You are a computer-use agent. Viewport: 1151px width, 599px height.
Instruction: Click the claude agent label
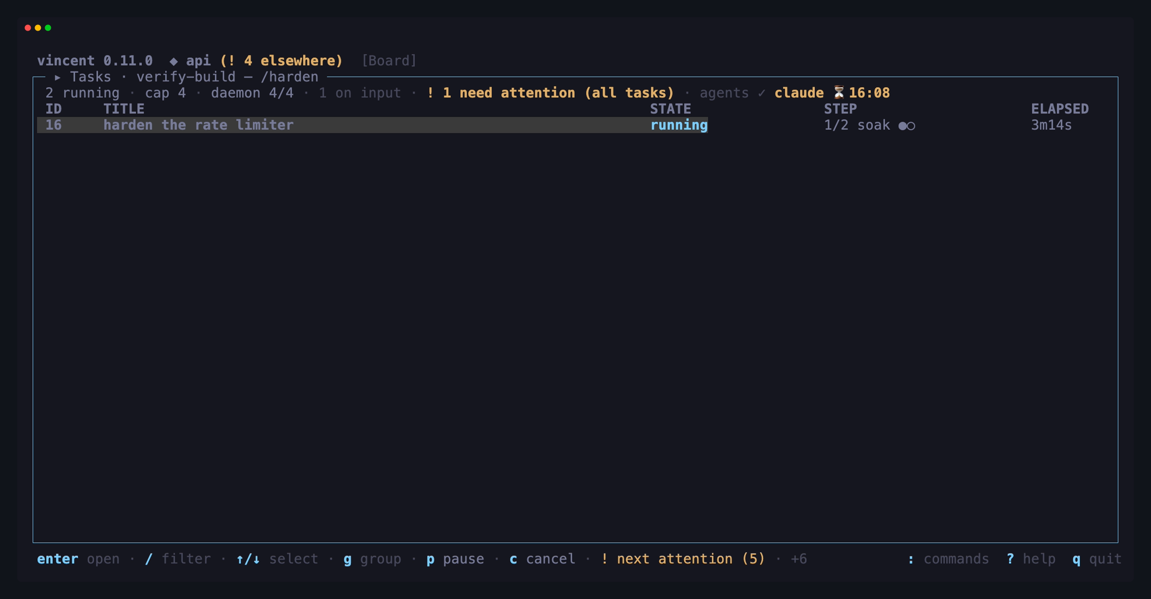coord(799,93)
